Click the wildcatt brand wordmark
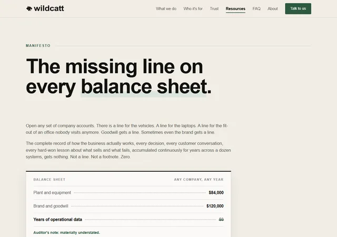 coord(49,8)
